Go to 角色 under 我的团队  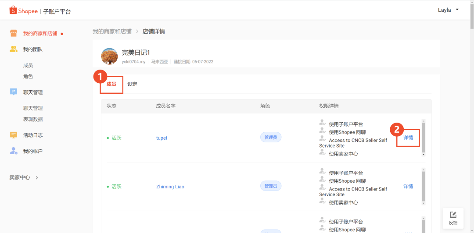click(x=28, y=76)
